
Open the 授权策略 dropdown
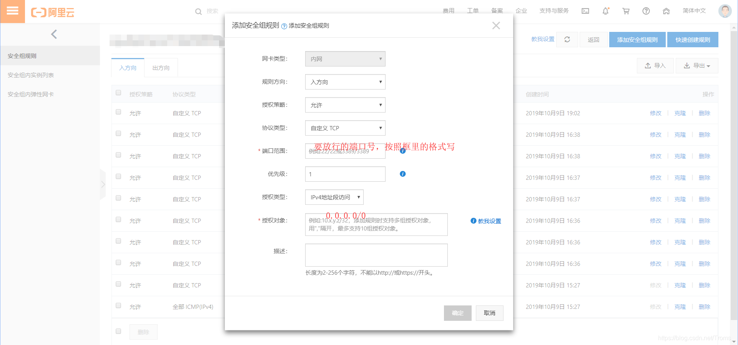[345, 105]
